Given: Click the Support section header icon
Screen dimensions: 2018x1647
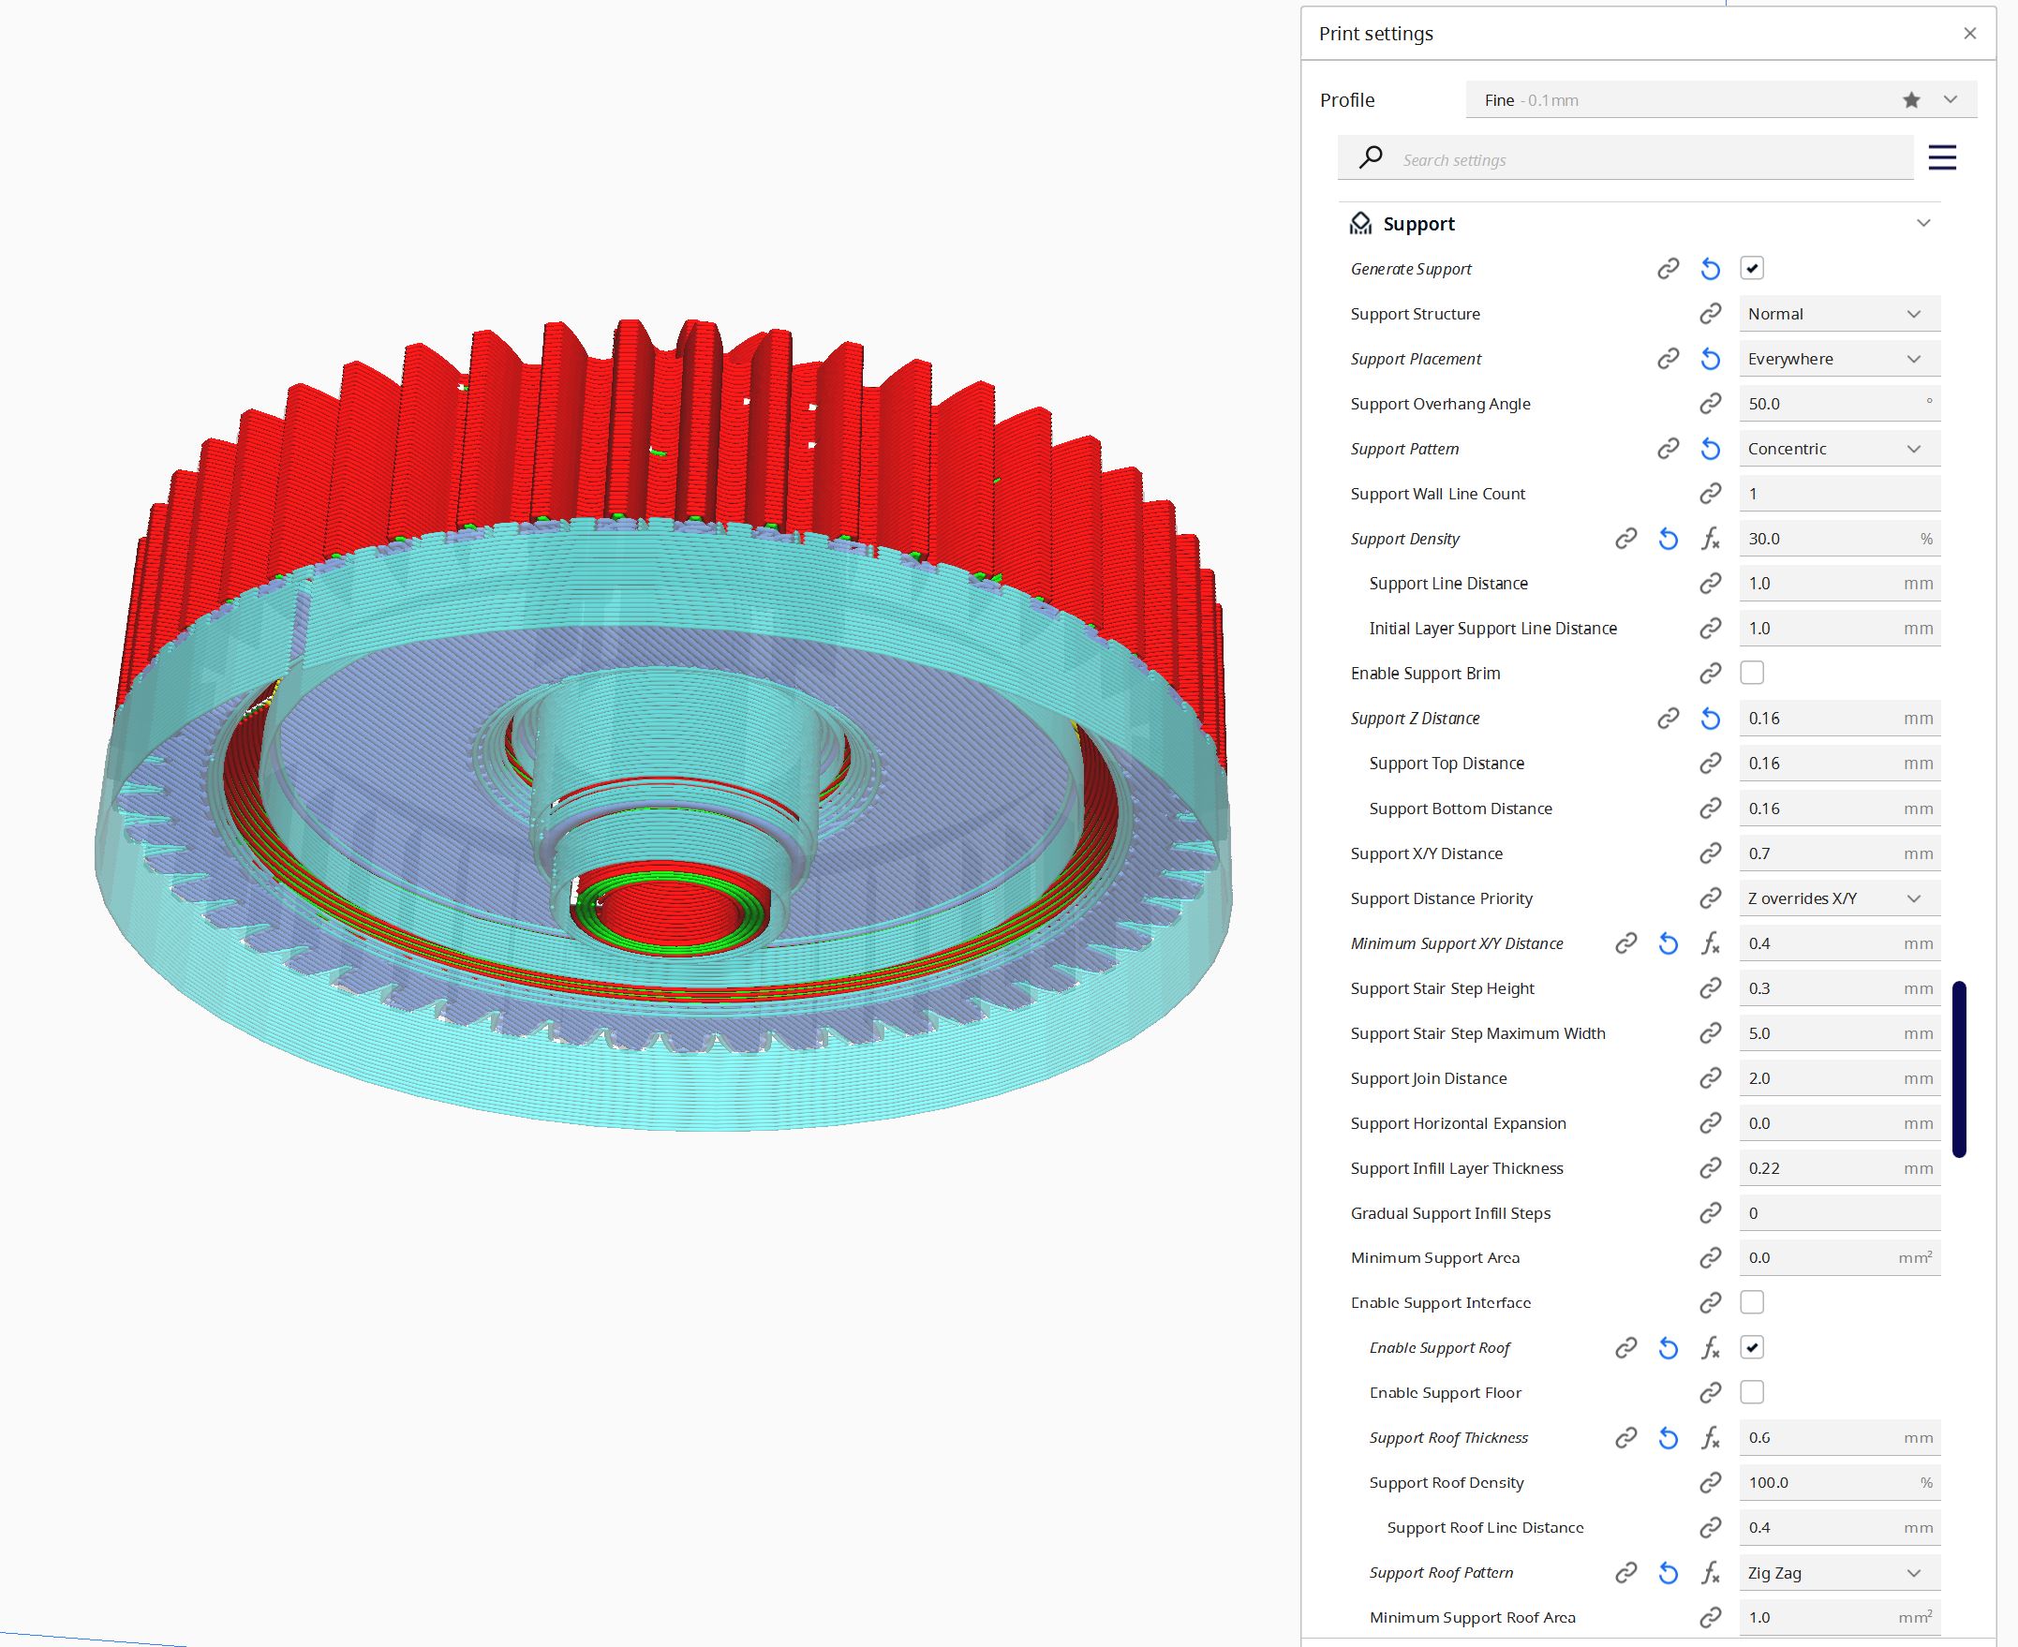Looking at the screenshot, I should point(1360,222).
